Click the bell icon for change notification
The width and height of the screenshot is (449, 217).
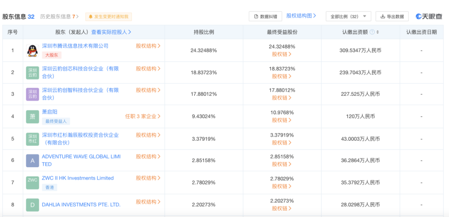(x=91, y=17)
